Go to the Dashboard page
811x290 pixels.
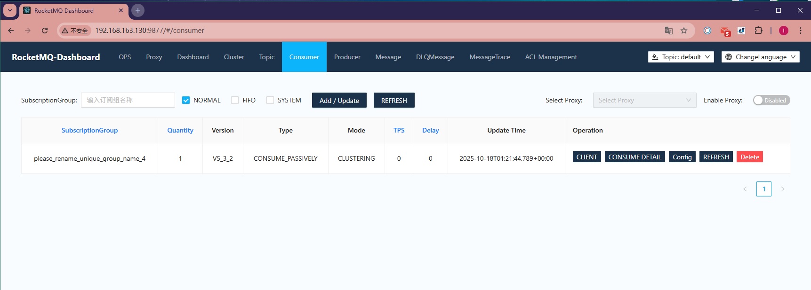(x=193, y=57)
